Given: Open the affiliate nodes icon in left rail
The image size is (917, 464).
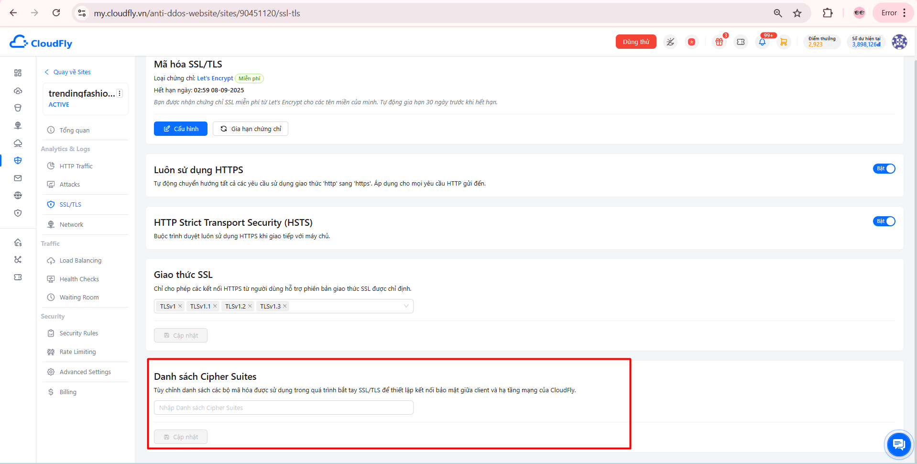Looking at the screenshot, I should (18, 260).
